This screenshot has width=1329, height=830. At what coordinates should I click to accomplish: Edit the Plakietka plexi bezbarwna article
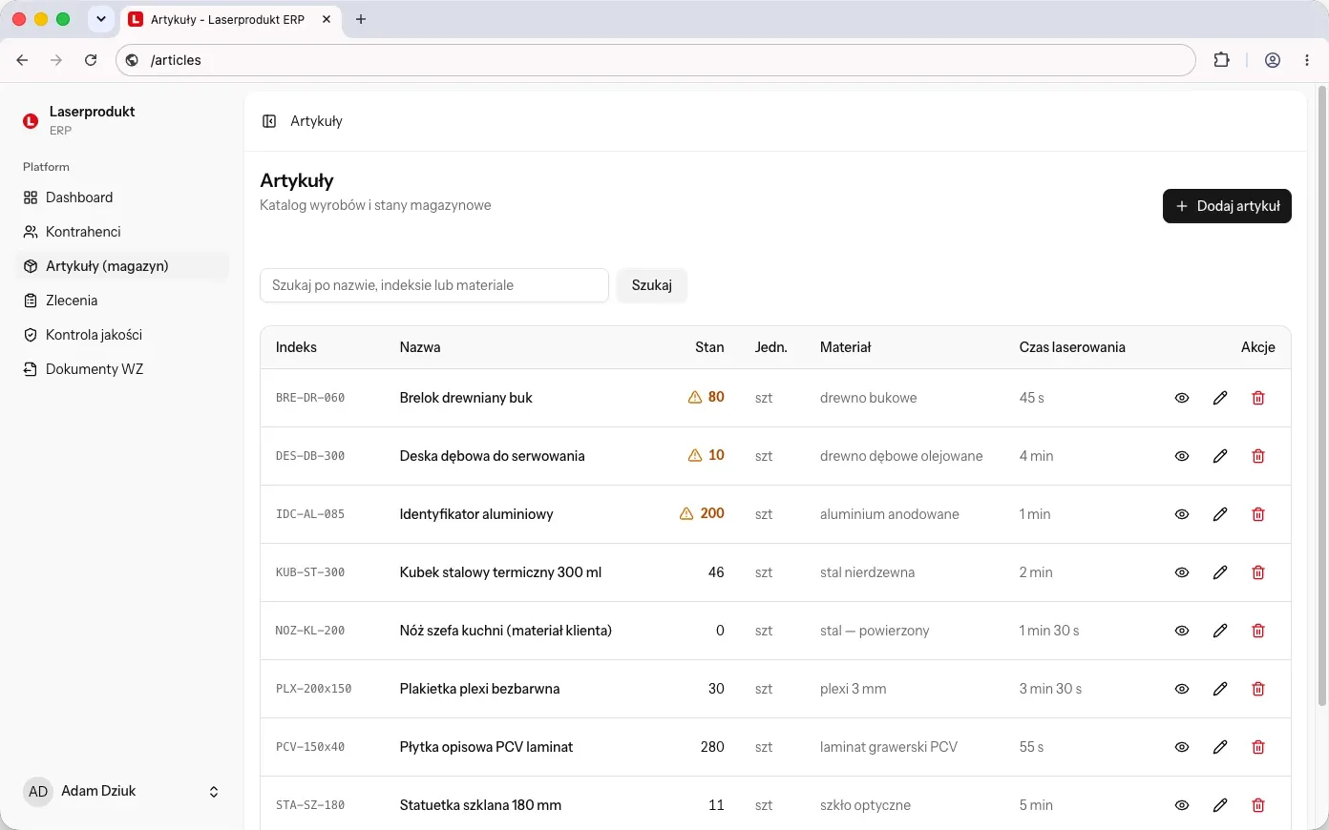pyautogui.click(x=1220, y=689)
